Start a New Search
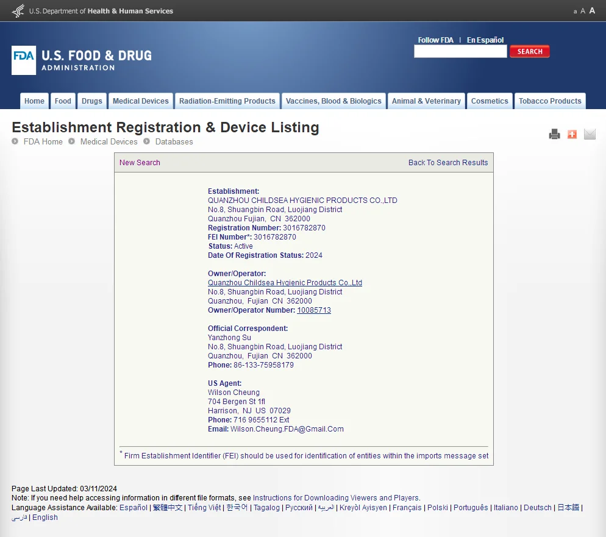Viewport: 606px width, 537px height. point(139,162)
